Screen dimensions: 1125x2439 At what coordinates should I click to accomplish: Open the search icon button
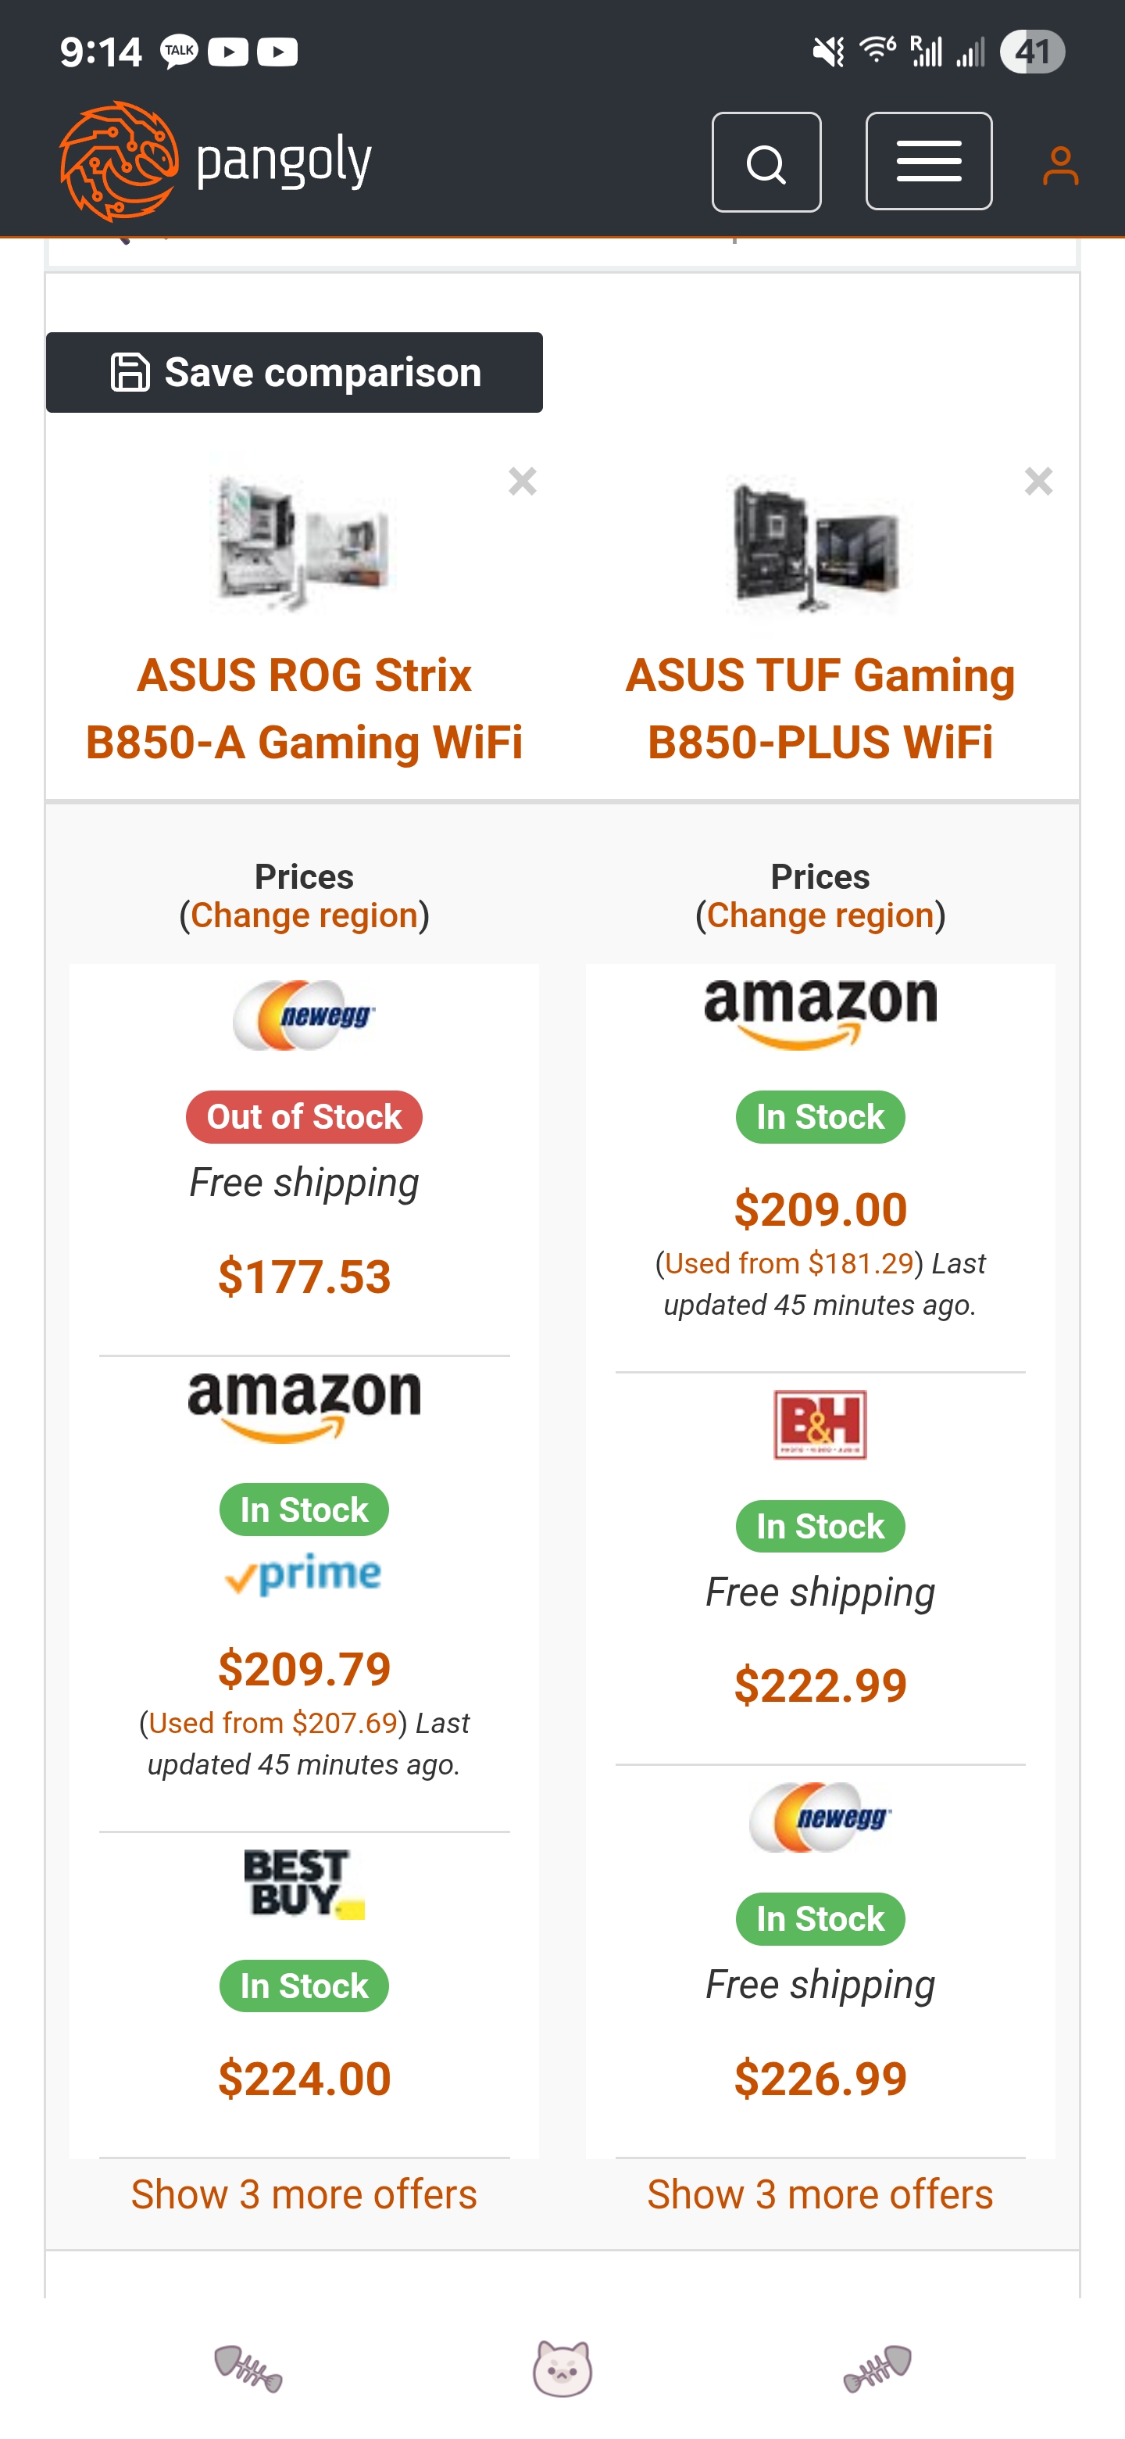pos(766,162)
